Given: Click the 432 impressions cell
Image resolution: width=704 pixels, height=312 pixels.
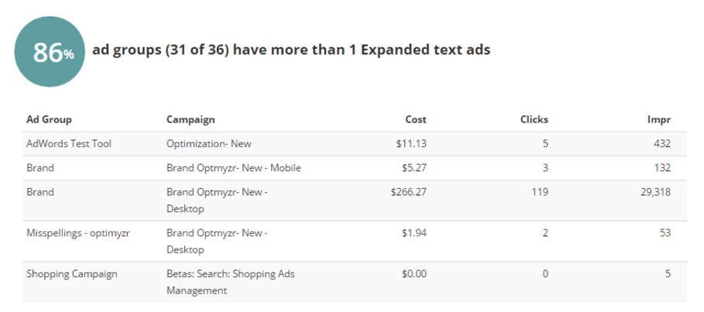Looking at the screenshot, I should (x=662, y=144).
